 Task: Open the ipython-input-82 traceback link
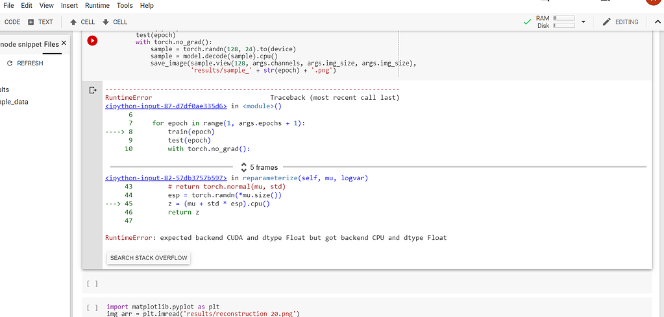[x=166, y=178]
